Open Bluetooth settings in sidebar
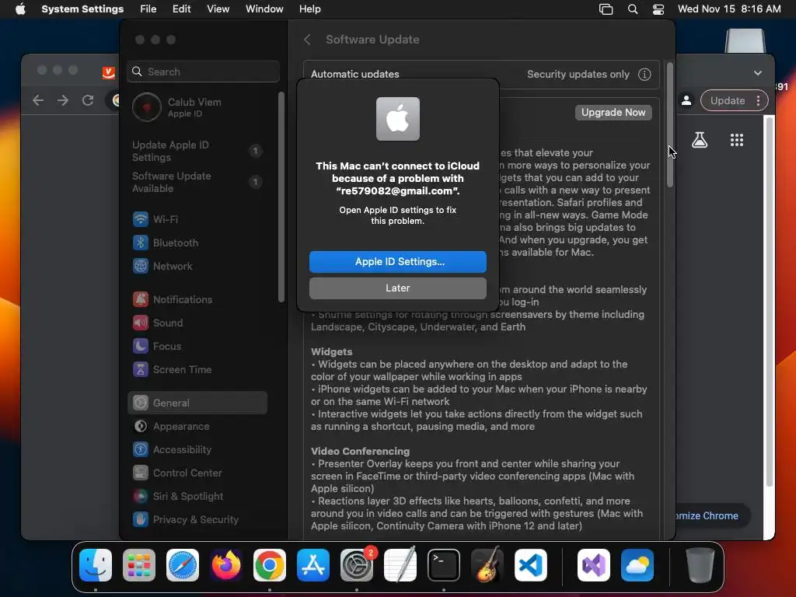Viewport: 796px width, 597px height. click(x=197, y=243)
